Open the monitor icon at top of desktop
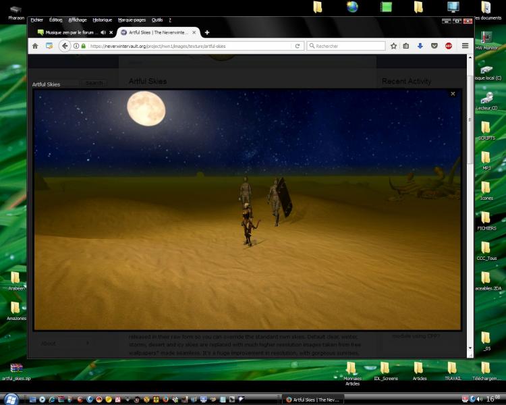The image size is (506, 405). click(x=453, y=7)
